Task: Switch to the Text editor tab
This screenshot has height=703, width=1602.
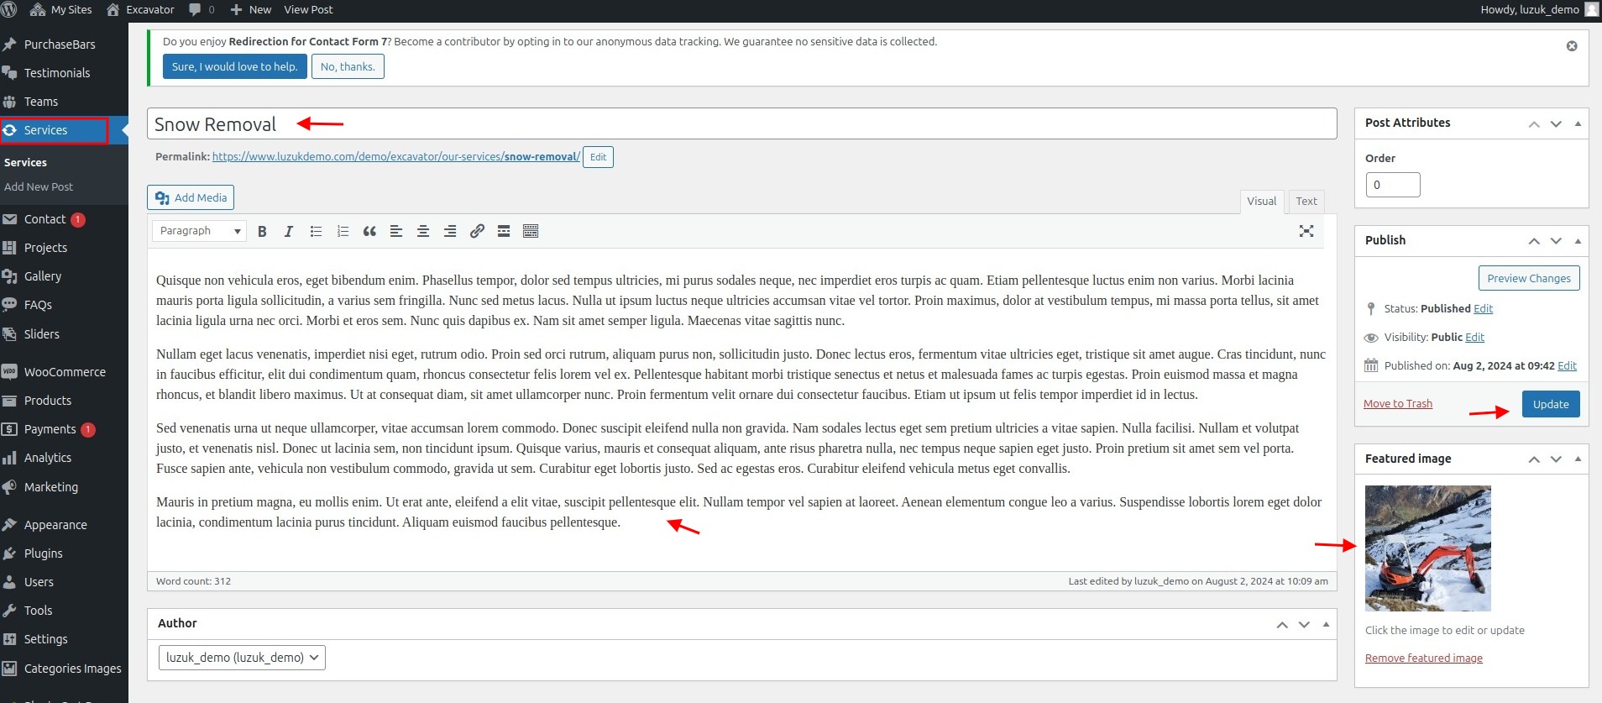Action: (1306, 202)
